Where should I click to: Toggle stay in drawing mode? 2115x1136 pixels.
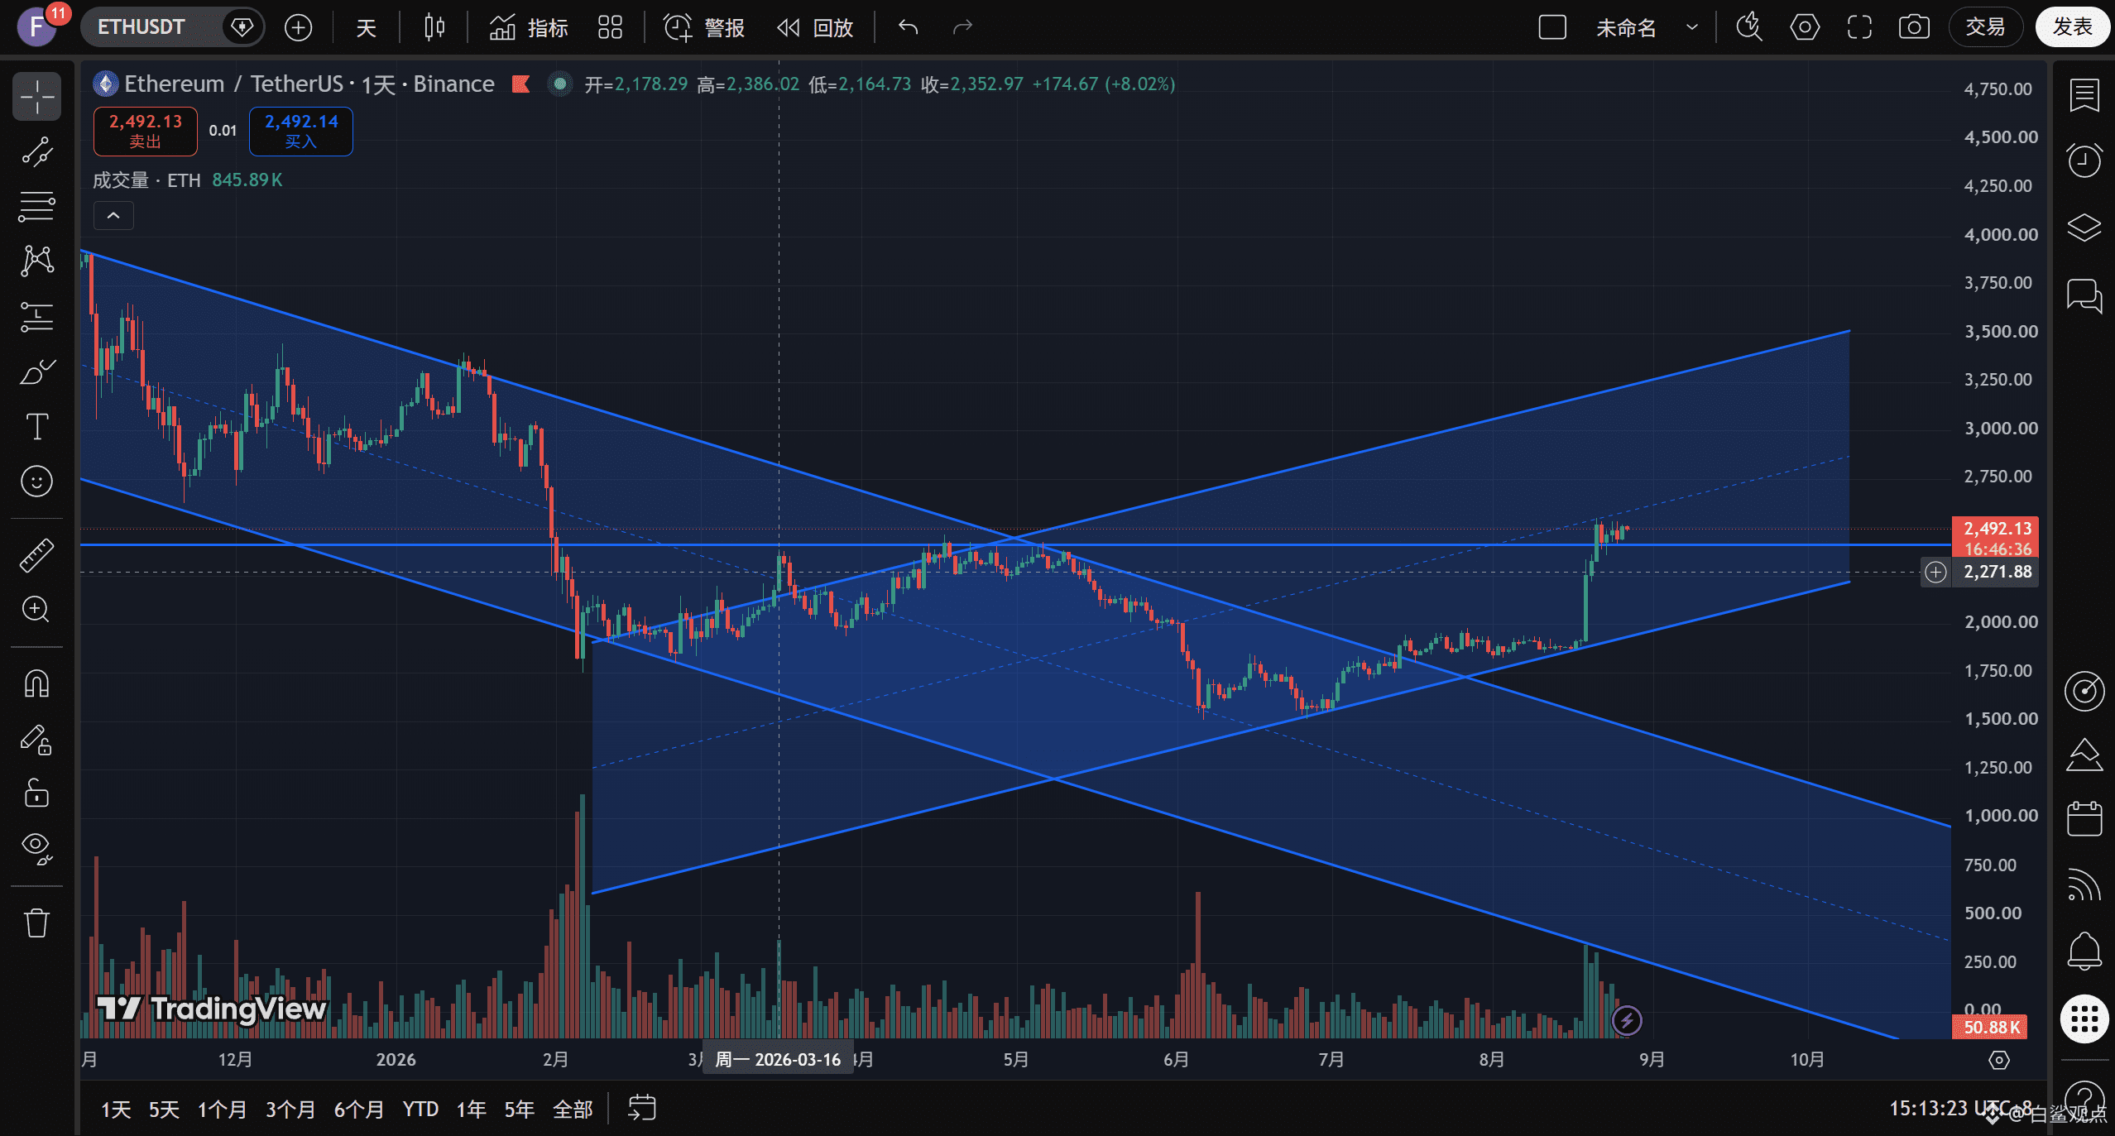tap(36, 739)
